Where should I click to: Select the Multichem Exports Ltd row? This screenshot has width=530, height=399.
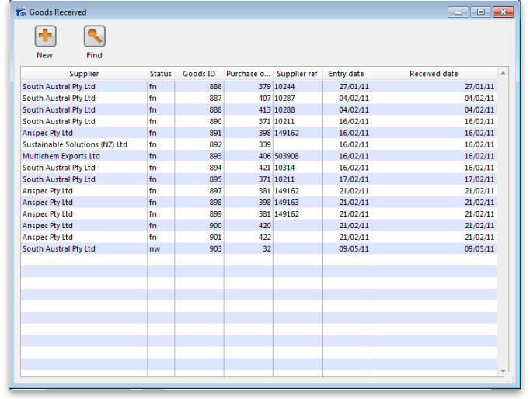pos(61,156)
